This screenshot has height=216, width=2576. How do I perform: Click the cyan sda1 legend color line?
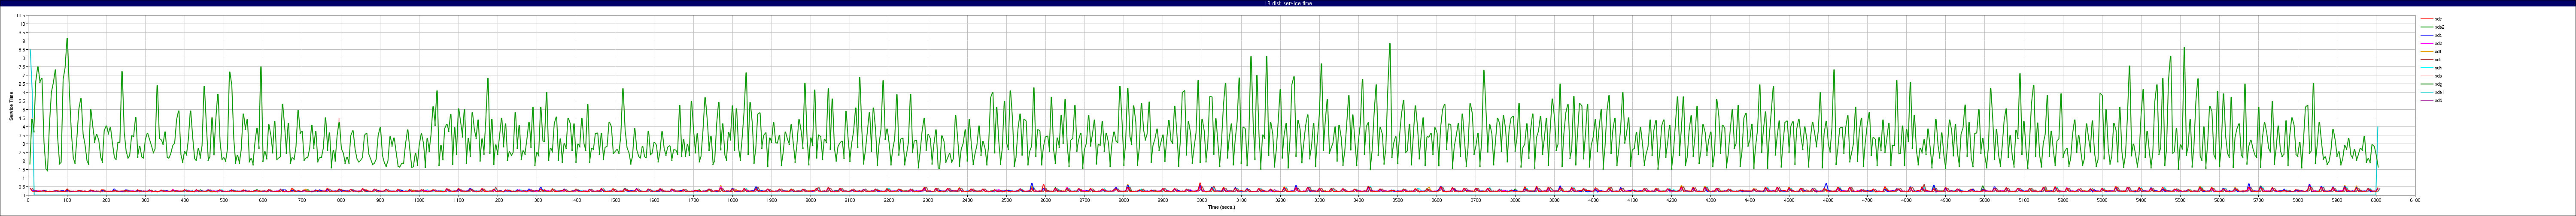click(2427, 92)
